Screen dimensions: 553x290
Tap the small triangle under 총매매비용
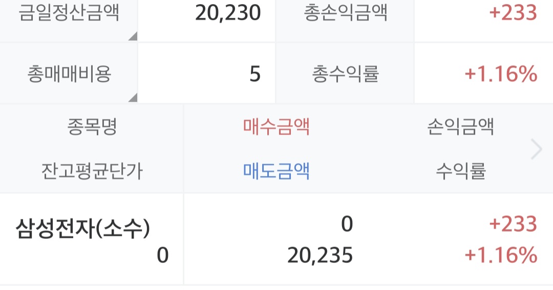133,97
